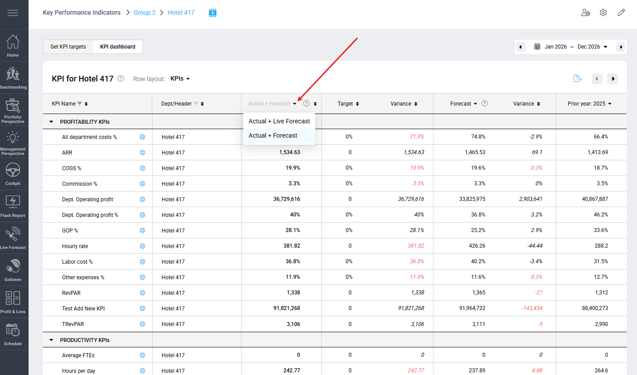Collapse the PROFITABILITY KPIs group

[x=51, y=122]
